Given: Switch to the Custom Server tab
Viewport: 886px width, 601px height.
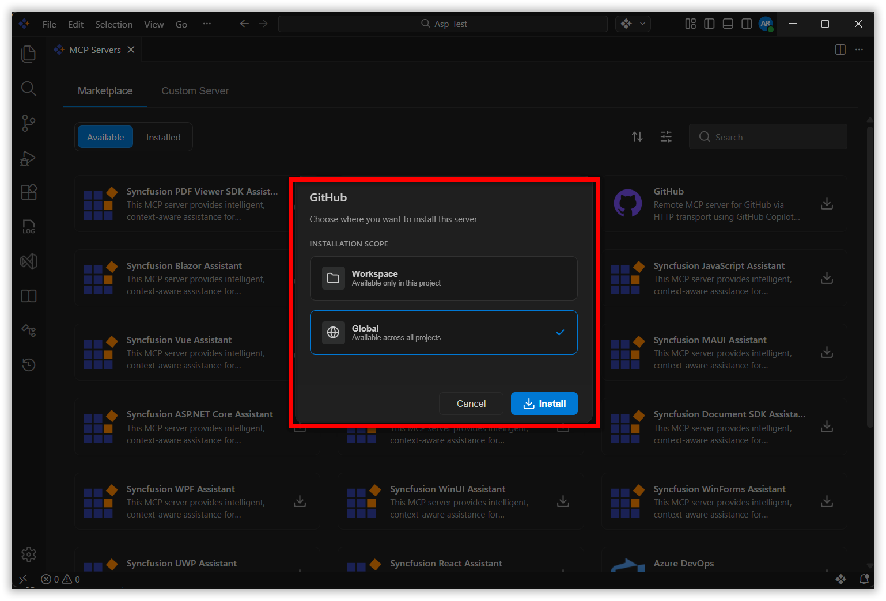Looking at the screenshot, I should 195,91.
